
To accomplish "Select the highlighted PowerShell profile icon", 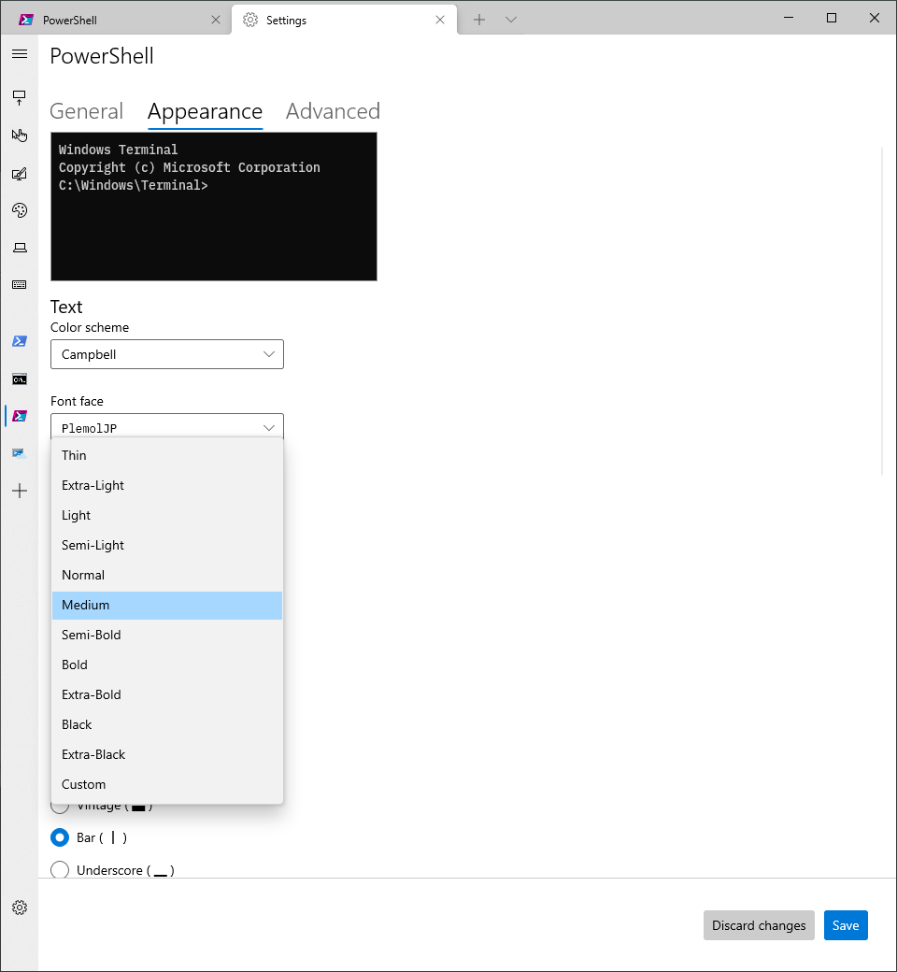I will tap(20, 416).
